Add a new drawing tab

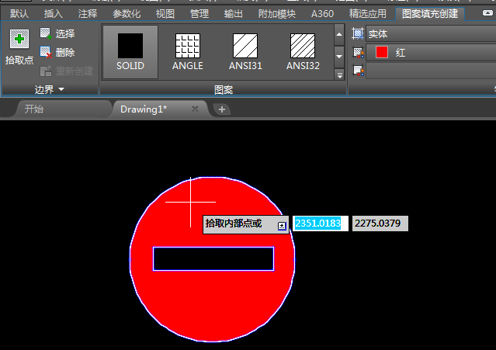pyautogui.click(x=222, y=109)
